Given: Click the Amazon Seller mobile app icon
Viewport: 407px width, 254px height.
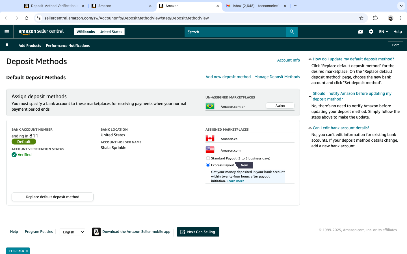Looking at the screenshot, I should pos(96,232).
